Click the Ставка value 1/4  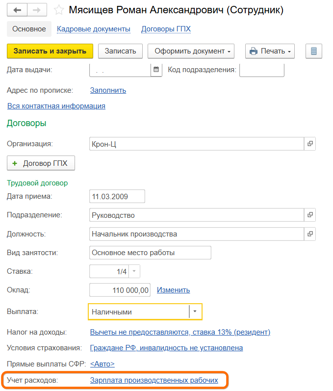pos(109,271)
